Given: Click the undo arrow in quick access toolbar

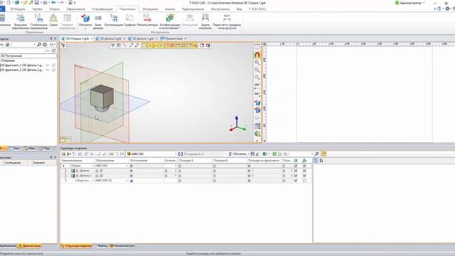Looking at the screenshot, I should pyautogui.click(x=54, y=3).
